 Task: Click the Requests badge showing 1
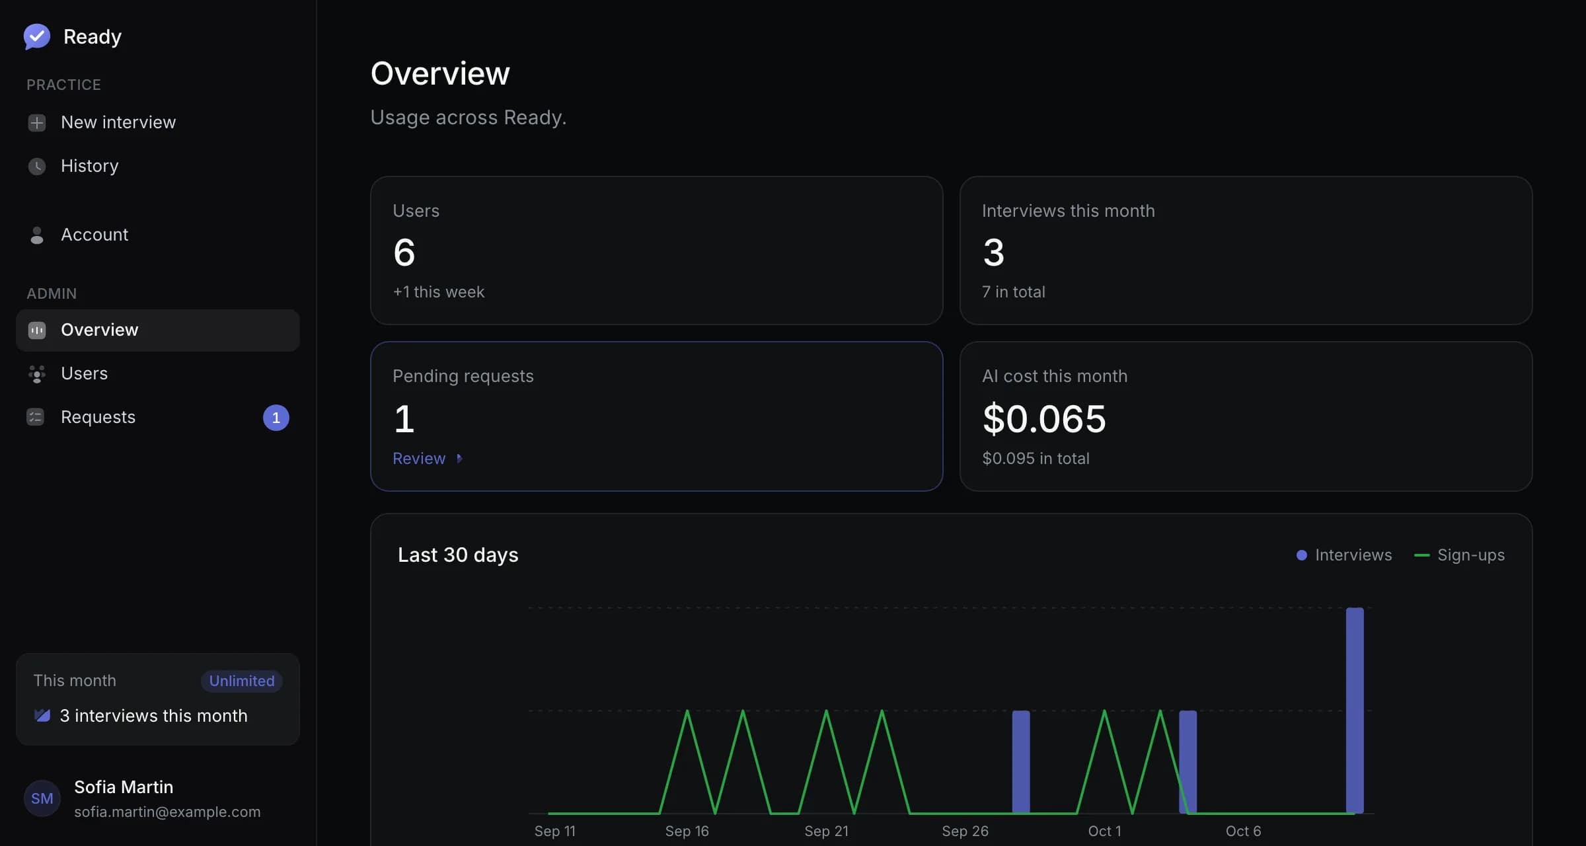(276, 418)
